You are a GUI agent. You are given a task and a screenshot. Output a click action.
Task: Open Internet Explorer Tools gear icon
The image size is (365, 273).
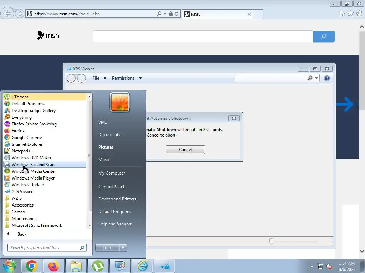click(x=359, y=14)
